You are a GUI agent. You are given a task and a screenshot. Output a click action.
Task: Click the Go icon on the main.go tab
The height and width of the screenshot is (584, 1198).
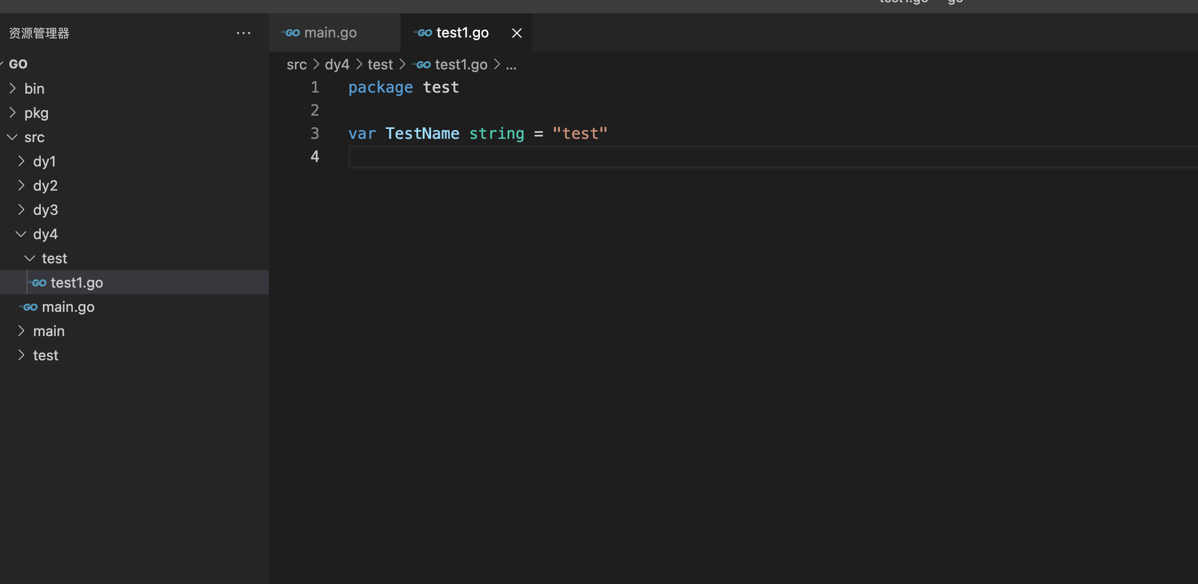tap(291, 33)
